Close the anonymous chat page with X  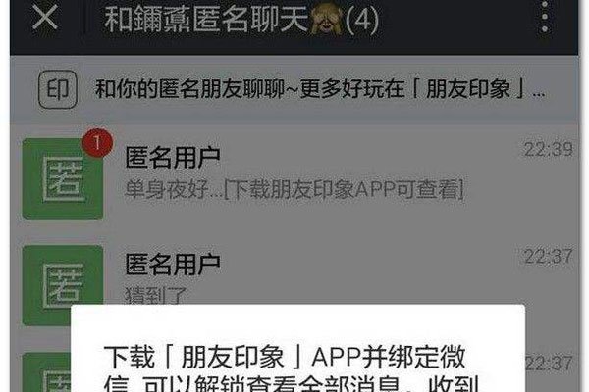coord(45,17)
